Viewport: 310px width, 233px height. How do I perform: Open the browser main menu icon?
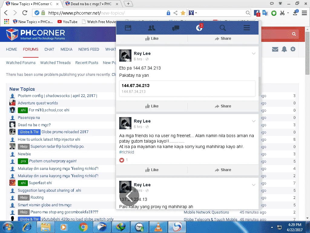[x=305, y=13]
